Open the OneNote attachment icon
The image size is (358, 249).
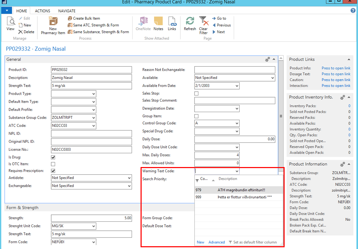143,21
